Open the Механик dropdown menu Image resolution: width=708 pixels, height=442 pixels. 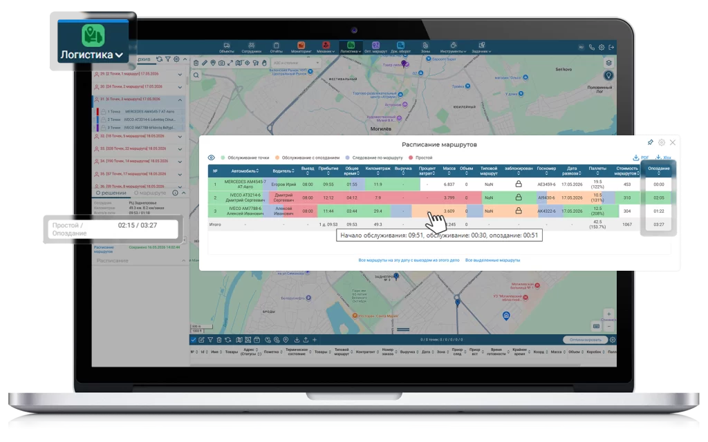pyautogui.click(x=326, y=48)
